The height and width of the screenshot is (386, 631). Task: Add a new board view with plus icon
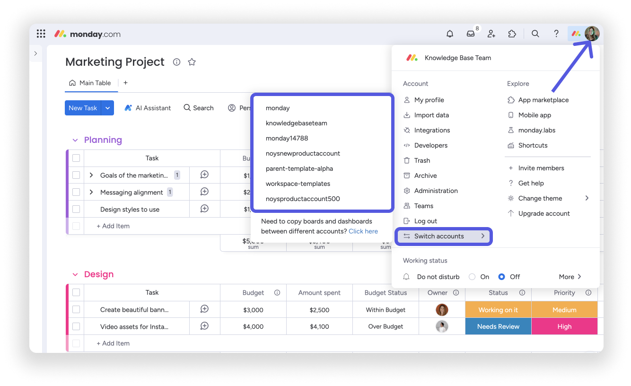click(x=125, y=83)
